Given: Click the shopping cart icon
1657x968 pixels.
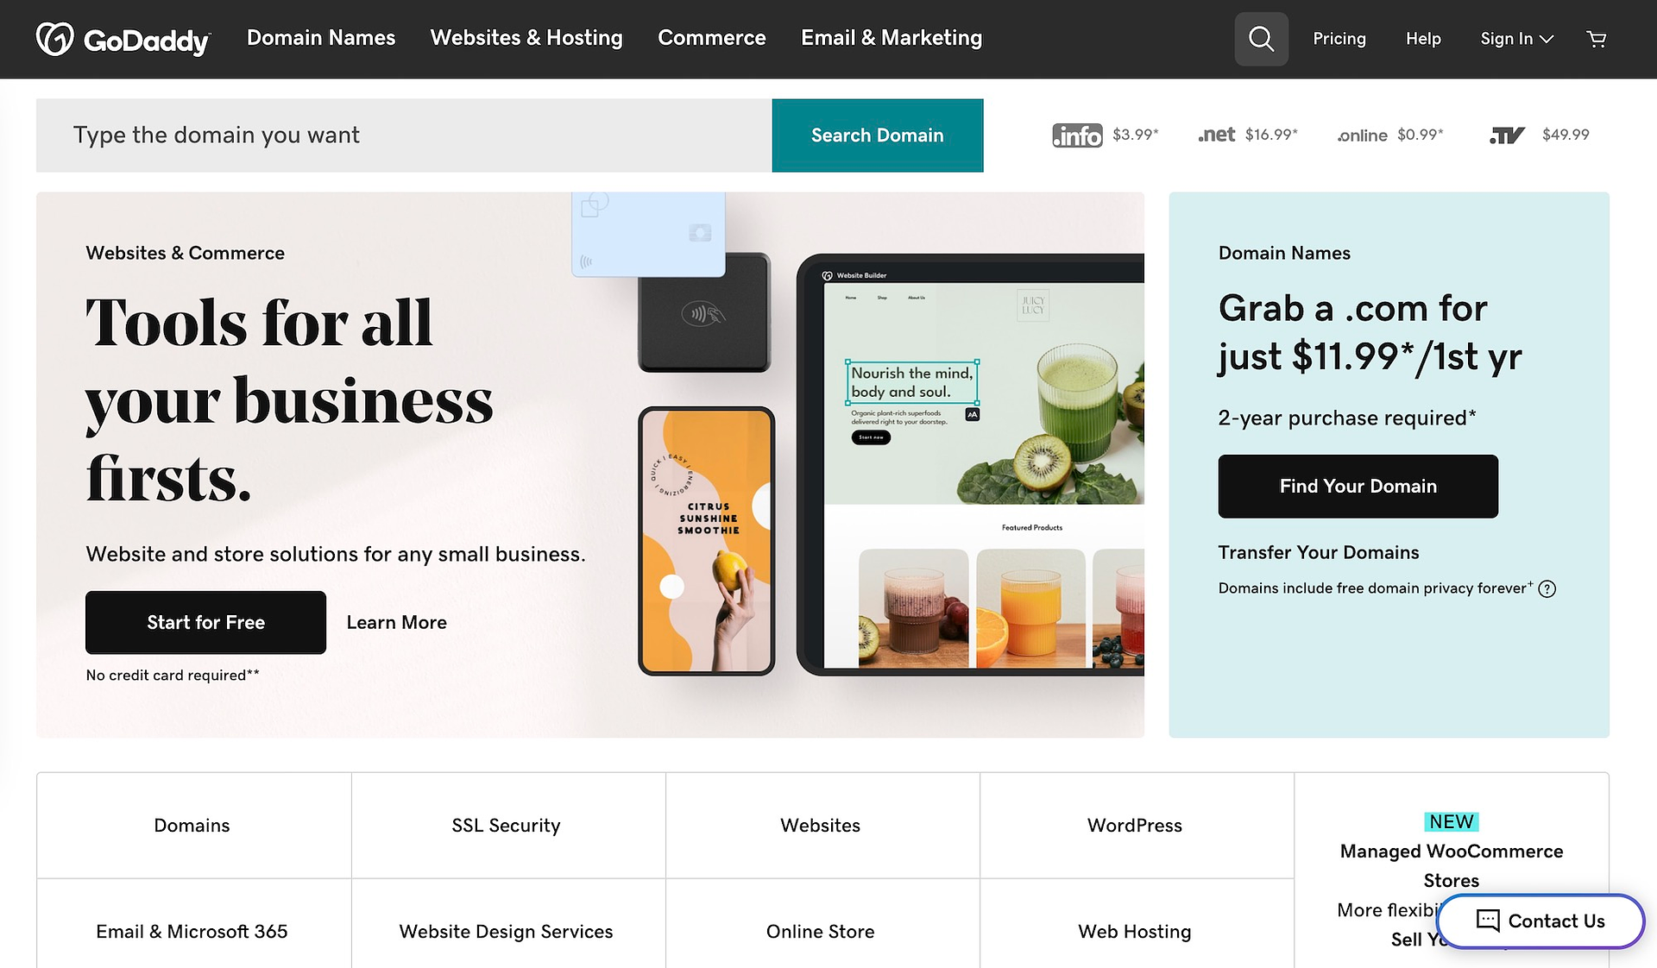Looking at the screenshot, I should coord(1597,39).
